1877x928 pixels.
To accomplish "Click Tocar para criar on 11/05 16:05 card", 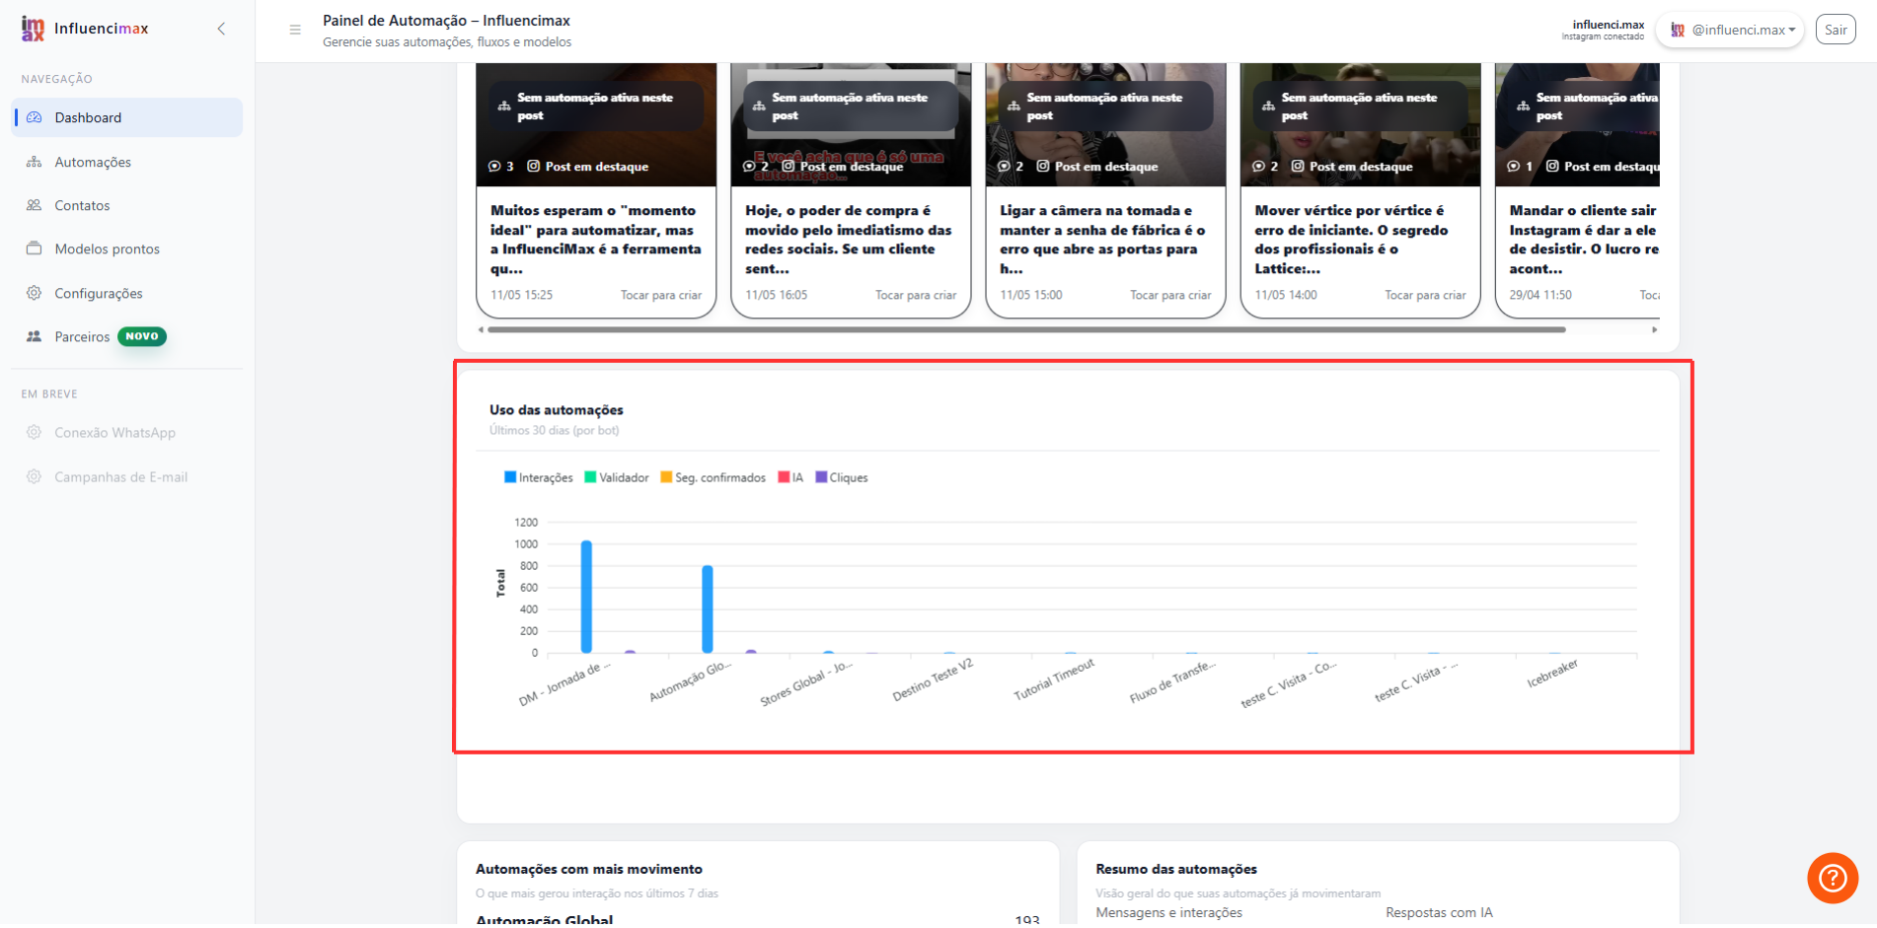I will [x=916, y=295].
